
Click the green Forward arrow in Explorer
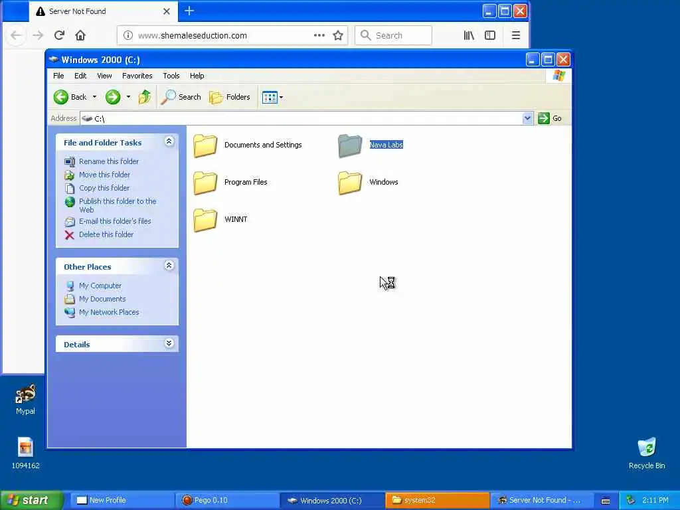tap(113, 97)
